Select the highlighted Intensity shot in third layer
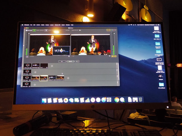The width and height of the screenshot is (182, 136). click(44, 78)
